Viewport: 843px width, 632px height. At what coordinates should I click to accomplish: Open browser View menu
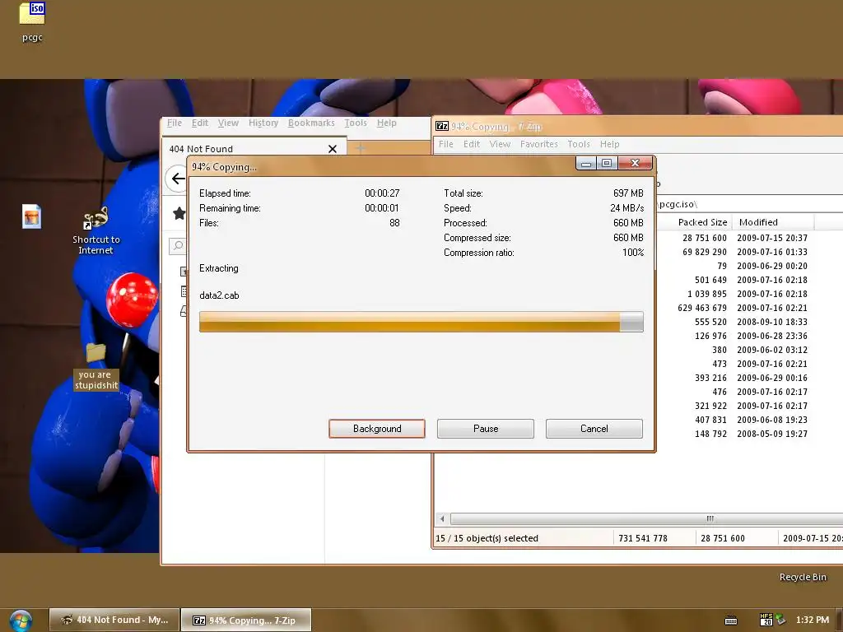[x=228, y=123]
